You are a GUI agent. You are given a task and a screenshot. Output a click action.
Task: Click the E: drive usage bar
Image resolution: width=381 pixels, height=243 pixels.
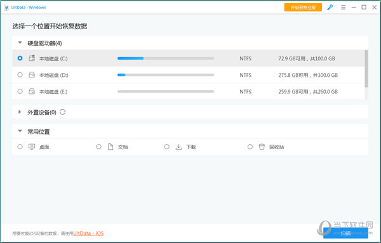pyautogui.click(x=166, y=91)
